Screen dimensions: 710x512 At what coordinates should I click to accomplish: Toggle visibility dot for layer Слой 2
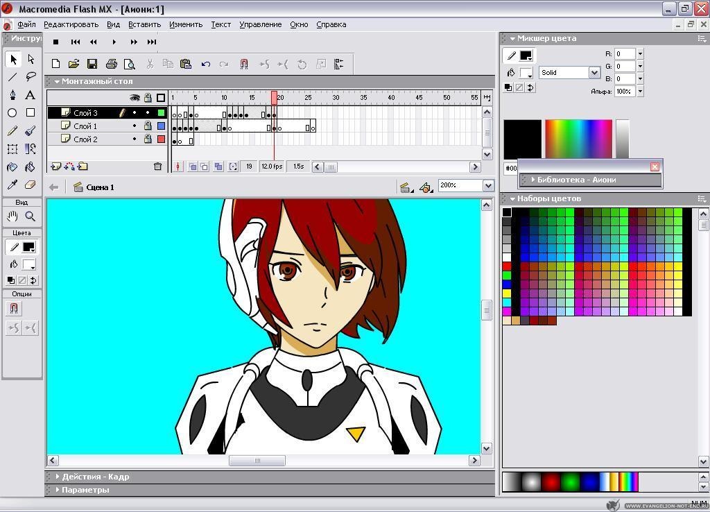coord(135,139)
